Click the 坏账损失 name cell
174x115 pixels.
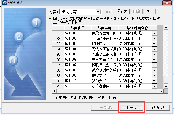(x=105, y=44)
